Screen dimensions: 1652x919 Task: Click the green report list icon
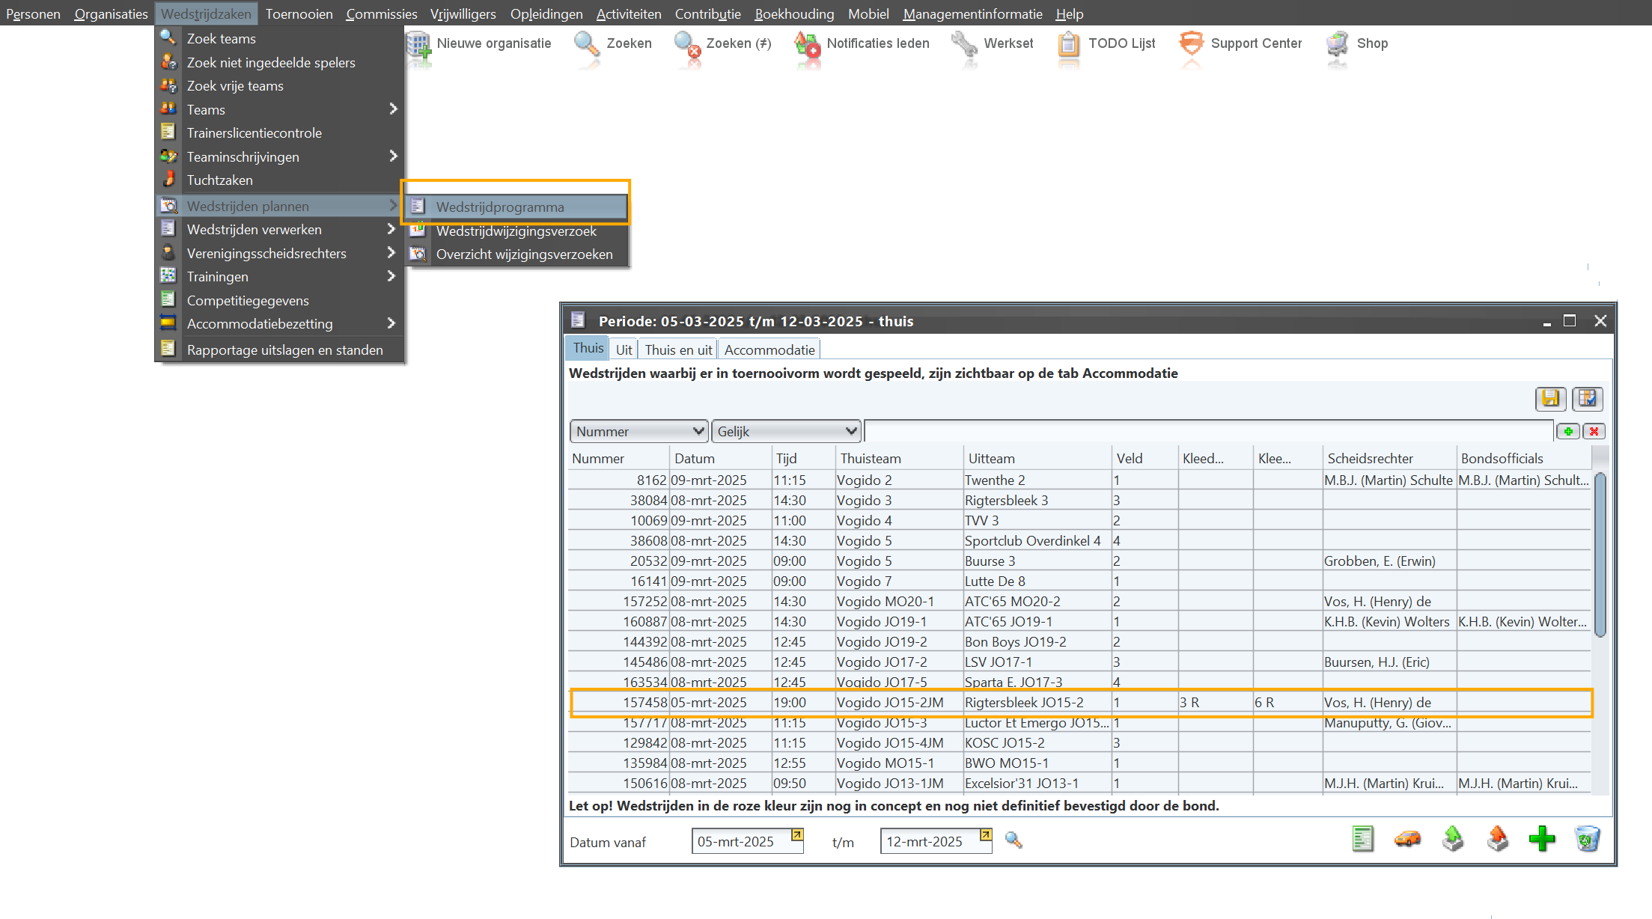[1363, 840]
